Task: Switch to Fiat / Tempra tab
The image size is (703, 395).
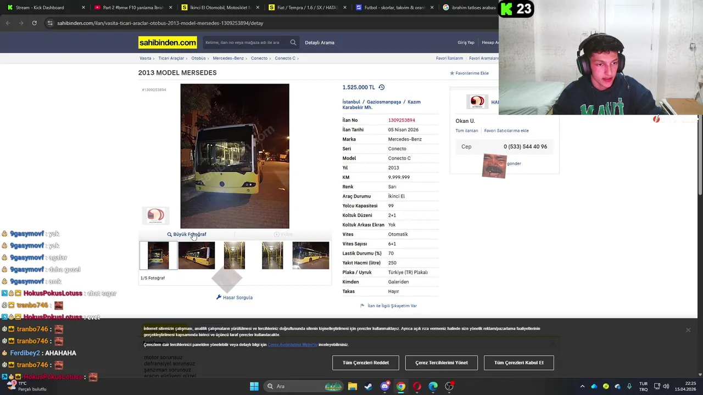Action: coord(307,8)
